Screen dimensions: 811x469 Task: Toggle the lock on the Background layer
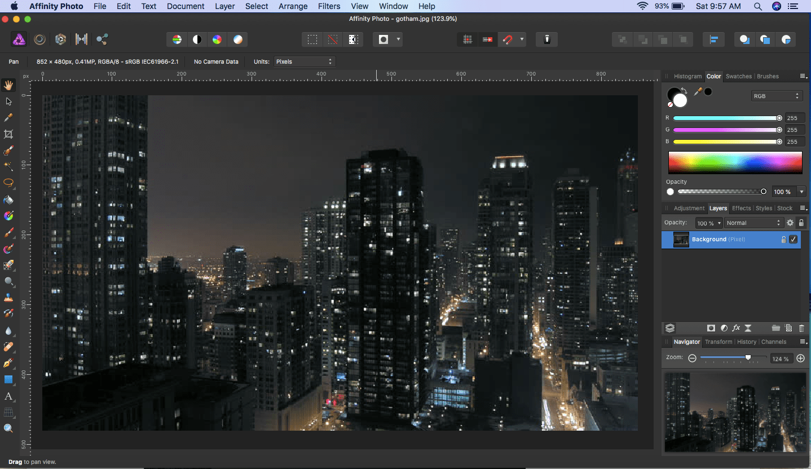click(783, 240)
